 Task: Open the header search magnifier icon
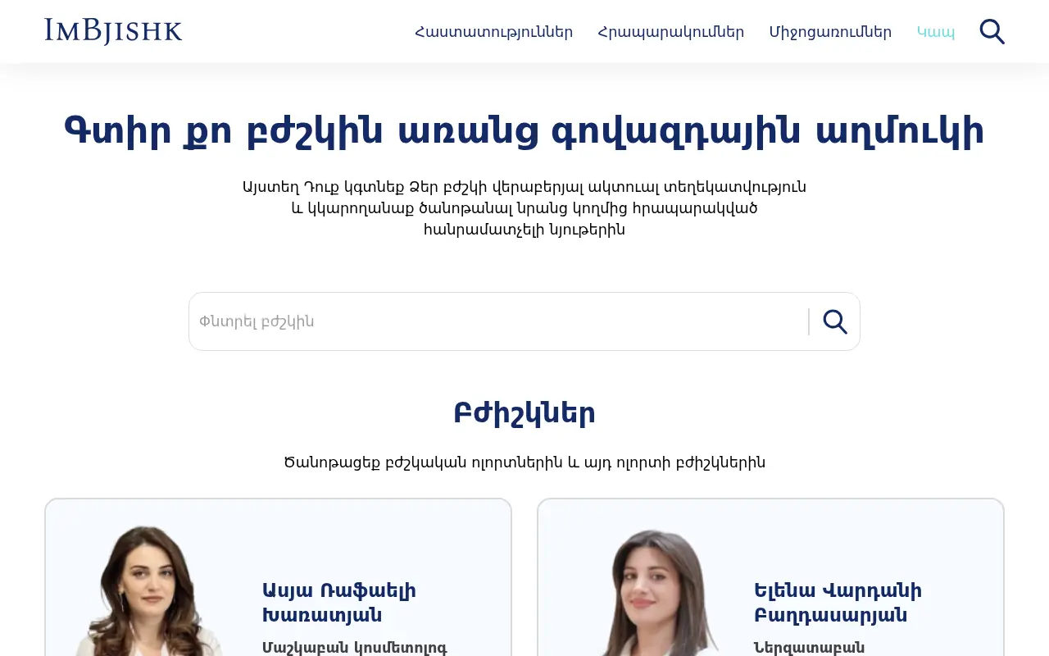[x=992, y=31]
